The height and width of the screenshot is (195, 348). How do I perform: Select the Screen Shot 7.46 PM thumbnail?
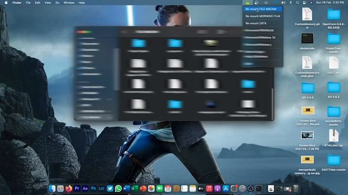click(307, 135)
